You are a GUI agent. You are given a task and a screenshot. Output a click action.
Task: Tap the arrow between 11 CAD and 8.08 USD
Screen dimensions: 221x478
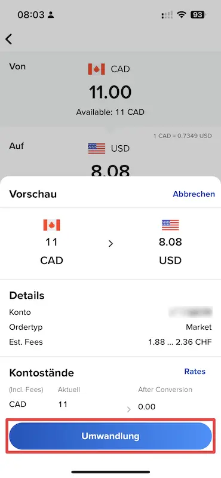110,244
